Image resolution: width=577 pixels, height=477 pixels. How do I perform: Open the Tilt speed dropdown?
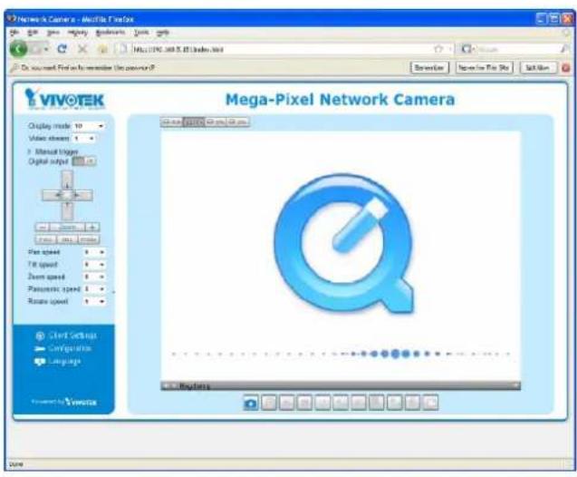(x=94, y=265)
